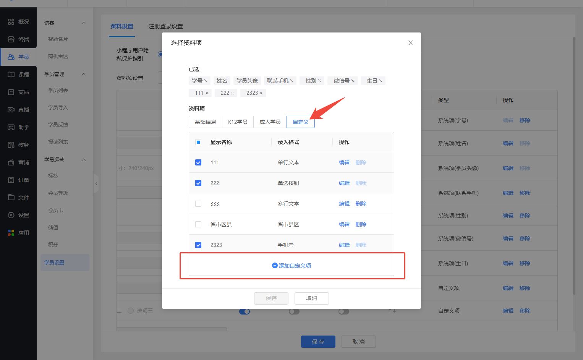Collapse the 访客 menu section
This screenshot has height=360, width=583.
click(x=84, y=23)
